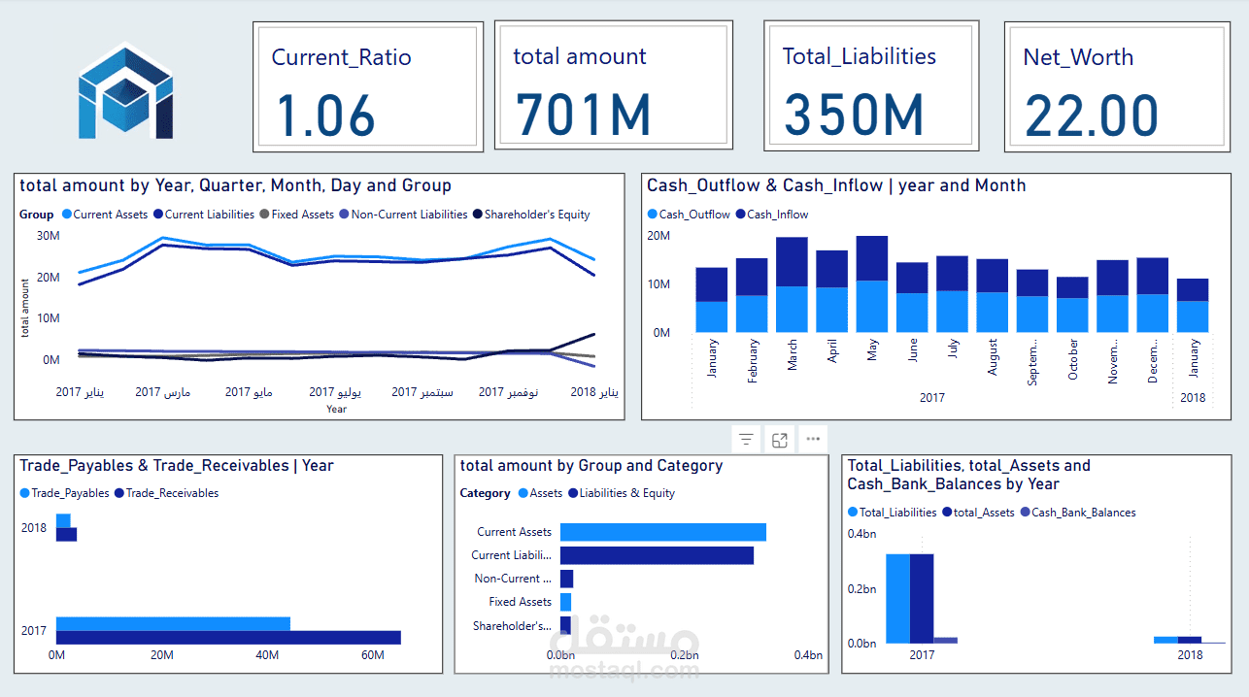The image size is (1249, 697).
Task: Click total_Assets legend item
Action: (978, 513)
